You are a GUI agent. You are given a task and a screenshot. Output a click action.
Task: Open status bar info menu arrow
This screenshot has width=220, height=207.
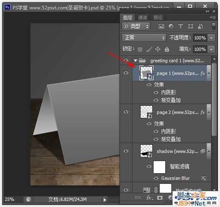(x=105, y=200)
